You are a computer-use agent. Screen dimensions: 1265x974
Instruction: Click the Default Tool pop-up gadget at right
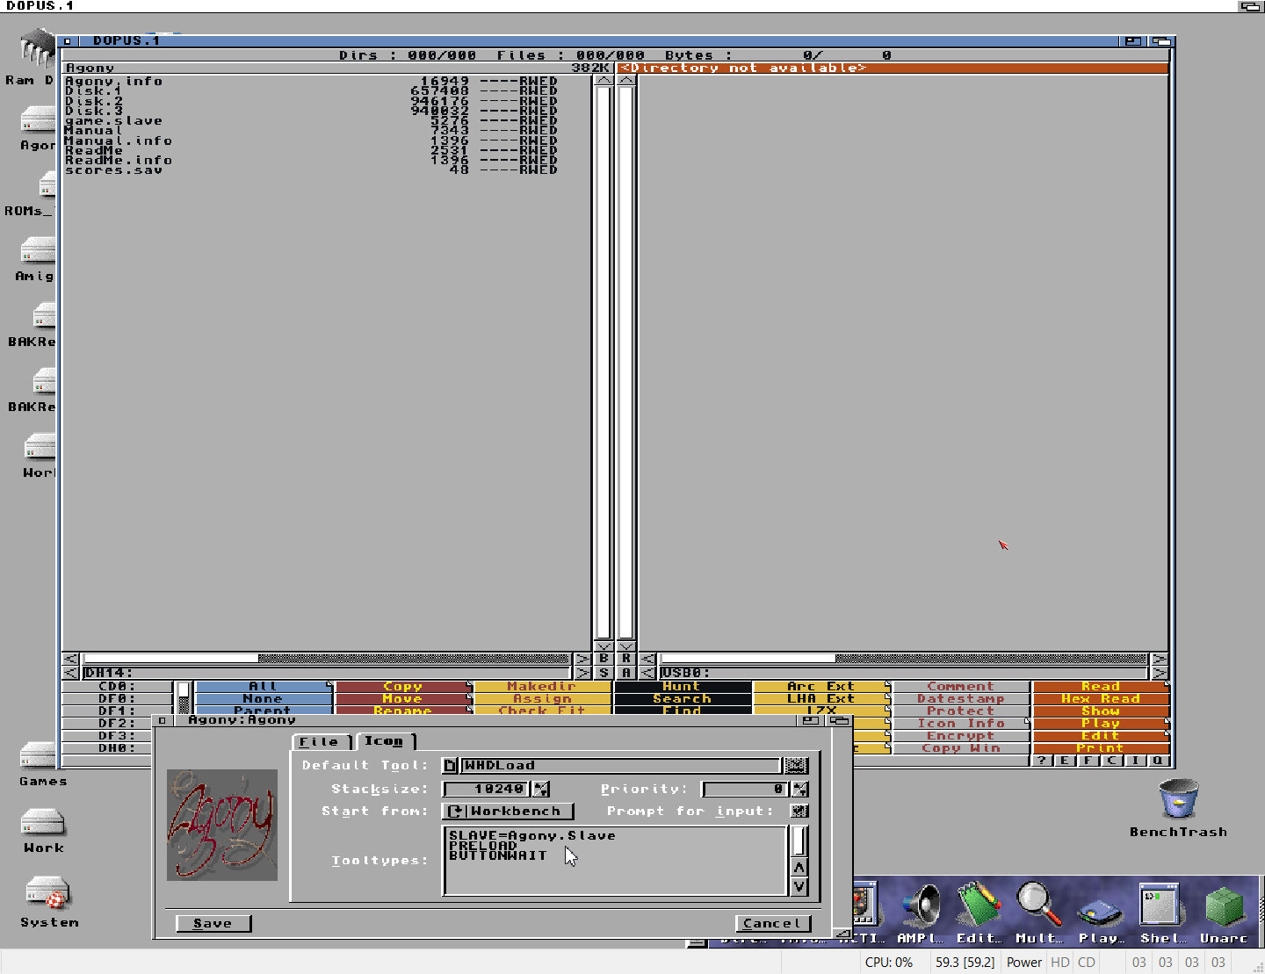pyautogui.click(x=796, y=765)
